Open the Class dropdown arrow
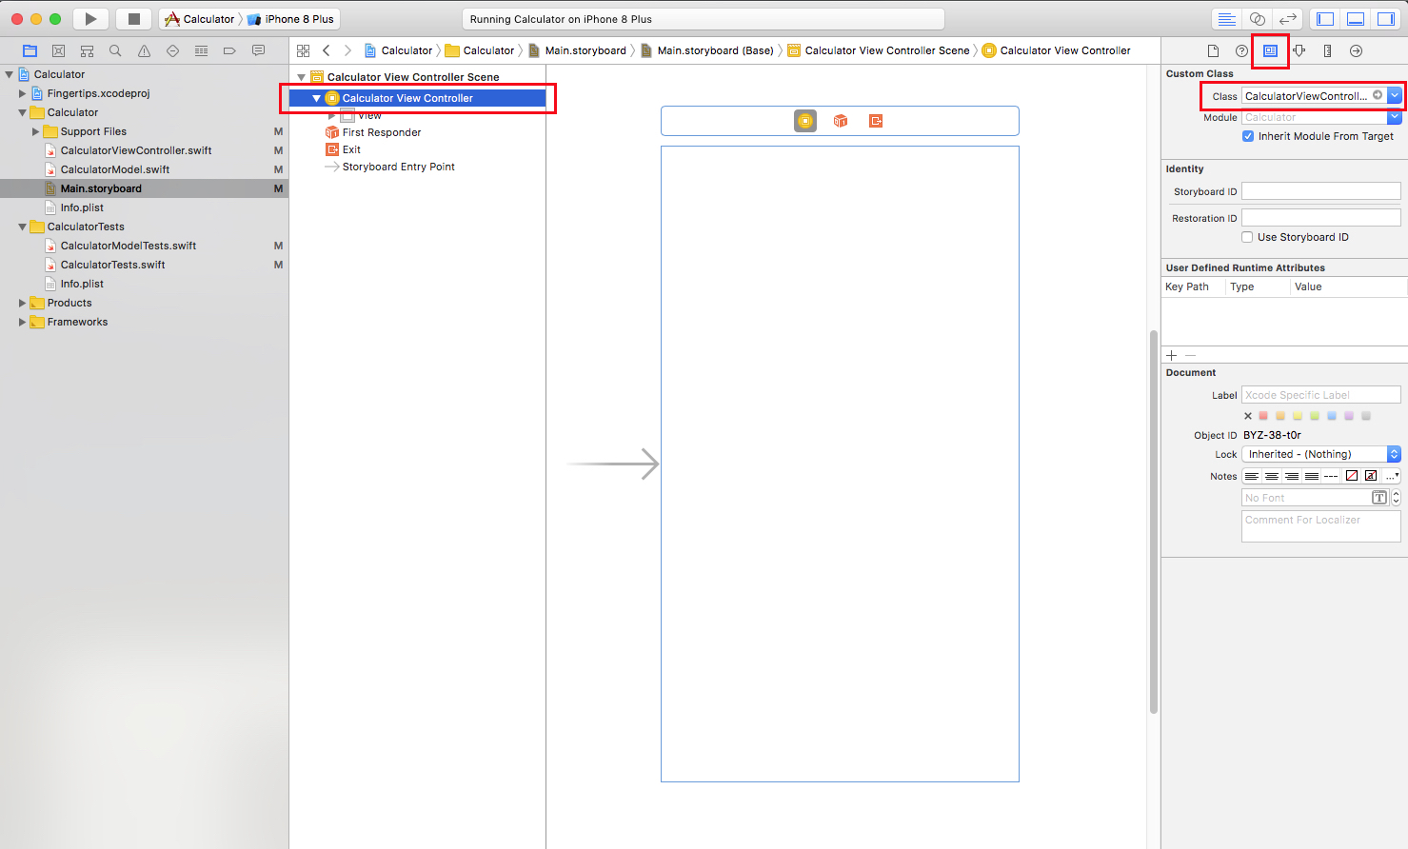Screen dimensions: 1408x849 click(1394, 95)
